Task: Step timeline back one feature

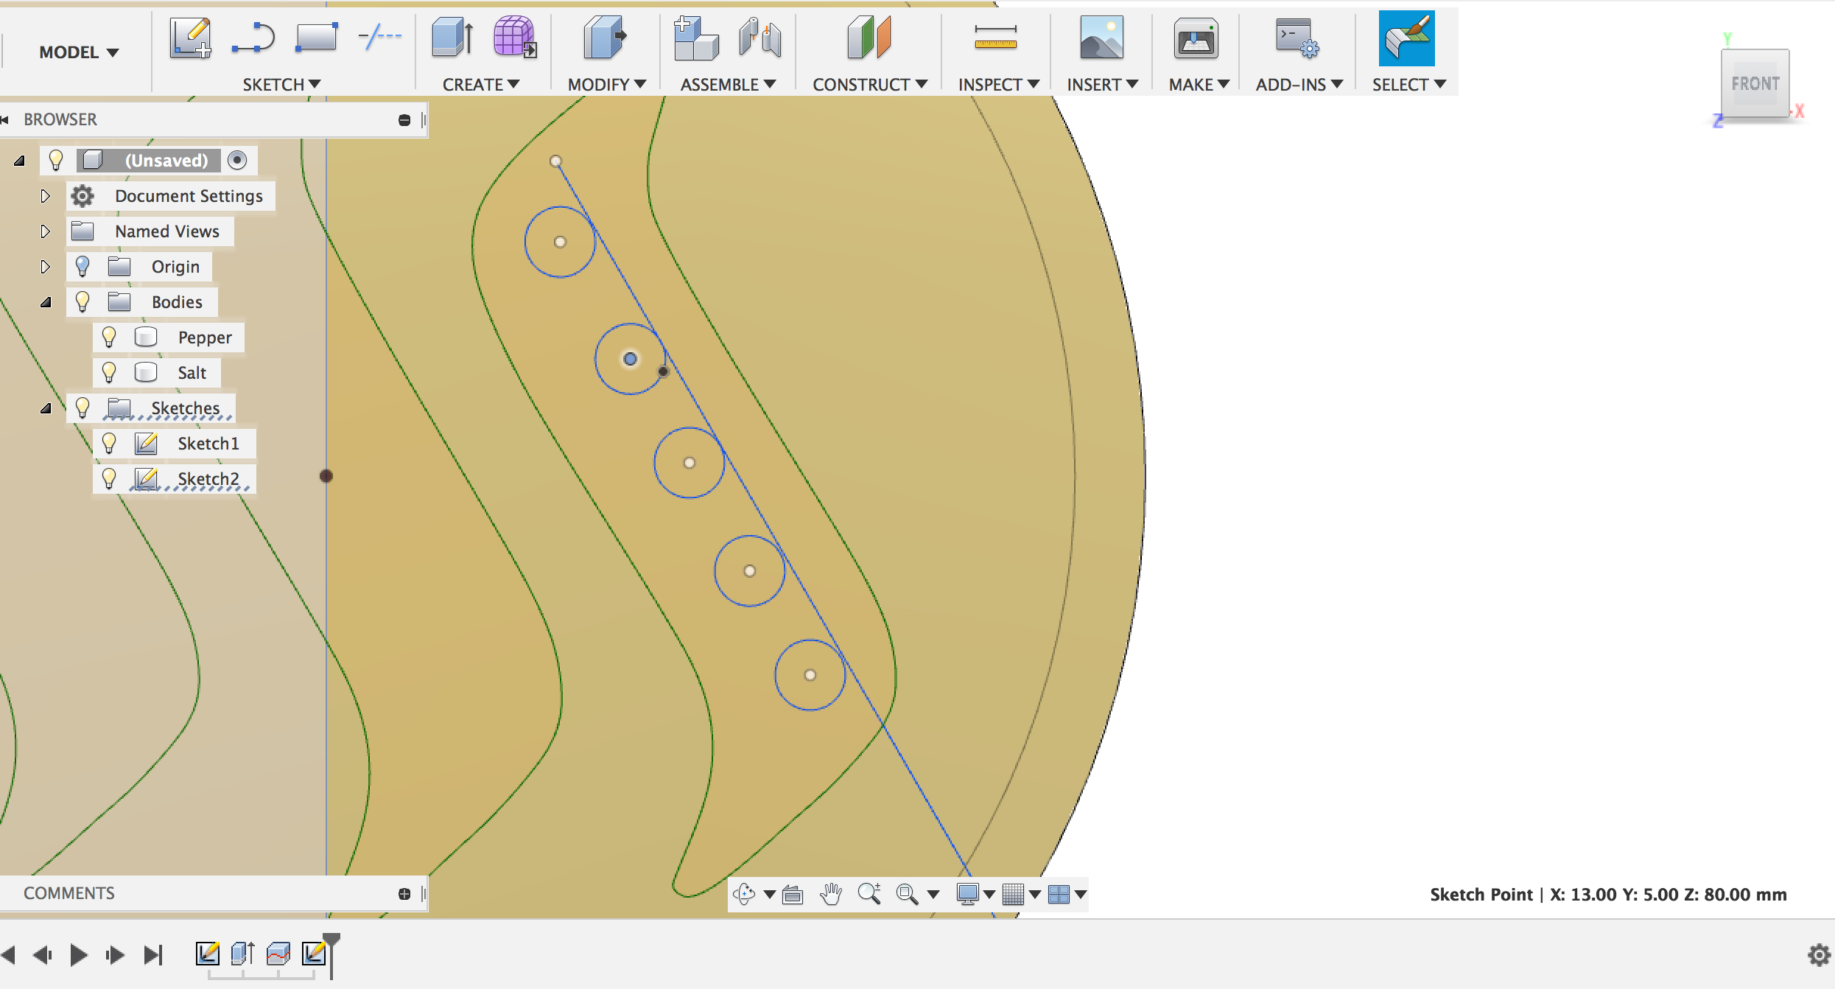Action: [x=43, y=955]
